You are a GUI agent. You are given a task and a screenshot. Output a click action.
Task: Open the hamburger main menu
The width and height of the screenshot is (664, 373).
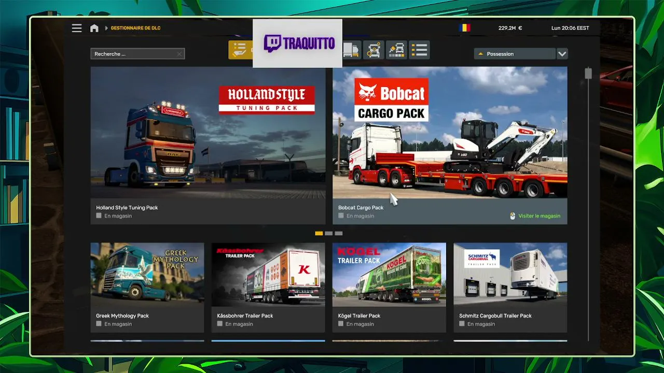click(x=77, y=28)
